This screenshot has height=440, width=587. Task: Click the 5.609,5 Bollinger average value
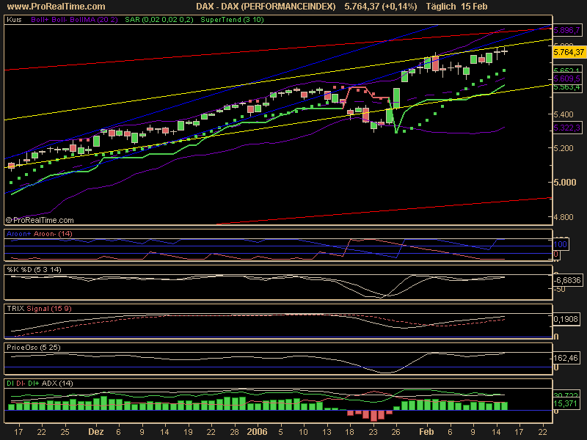566,78
